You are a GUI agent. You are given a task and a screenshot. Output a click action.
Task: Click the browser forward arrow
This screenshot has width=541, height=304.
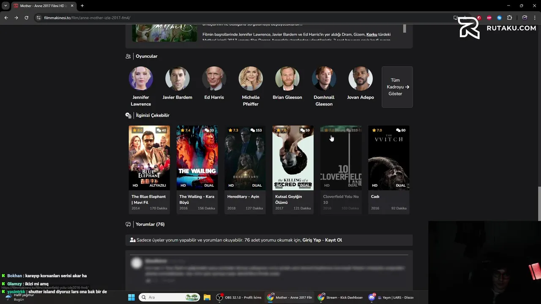(x=16, y=18)
